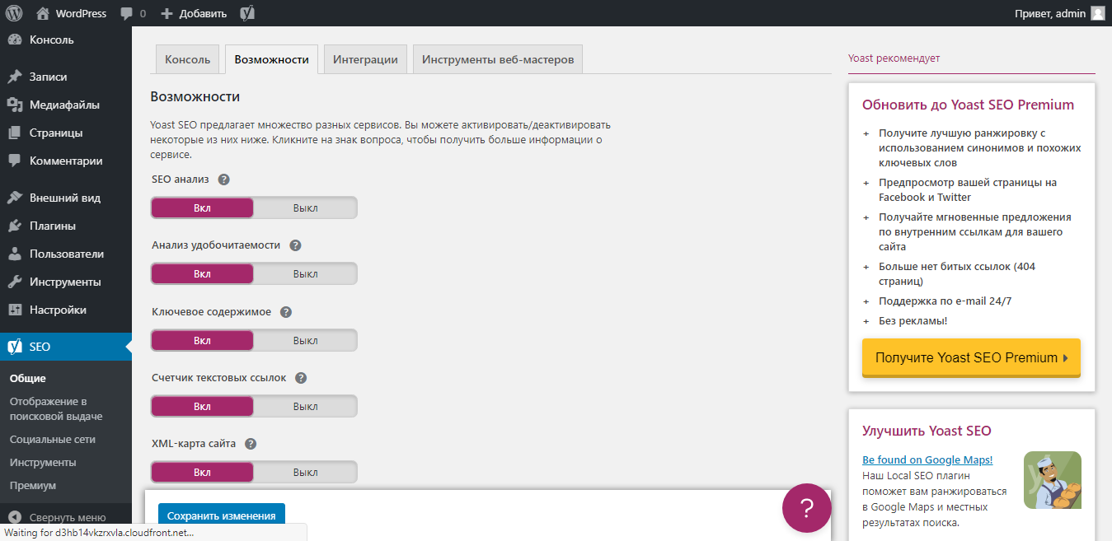
Task: Switch to the Интеграции tab
Action: (x=365, y=58)
